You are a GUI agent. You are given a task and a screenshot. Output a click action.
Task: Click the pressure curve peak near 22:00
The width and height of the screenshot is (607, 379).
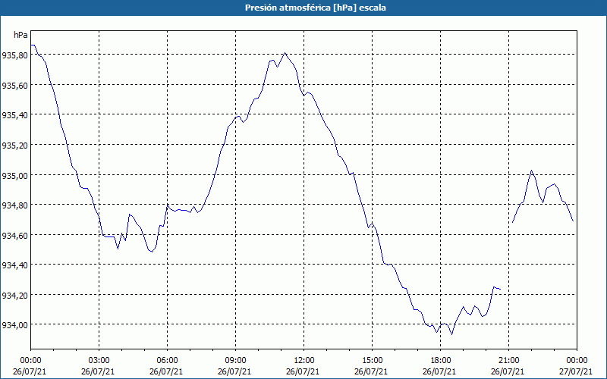[532, 171]
